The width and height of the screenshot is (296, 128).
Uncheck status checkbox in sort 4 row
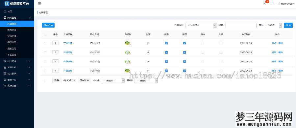click(166, 43)
